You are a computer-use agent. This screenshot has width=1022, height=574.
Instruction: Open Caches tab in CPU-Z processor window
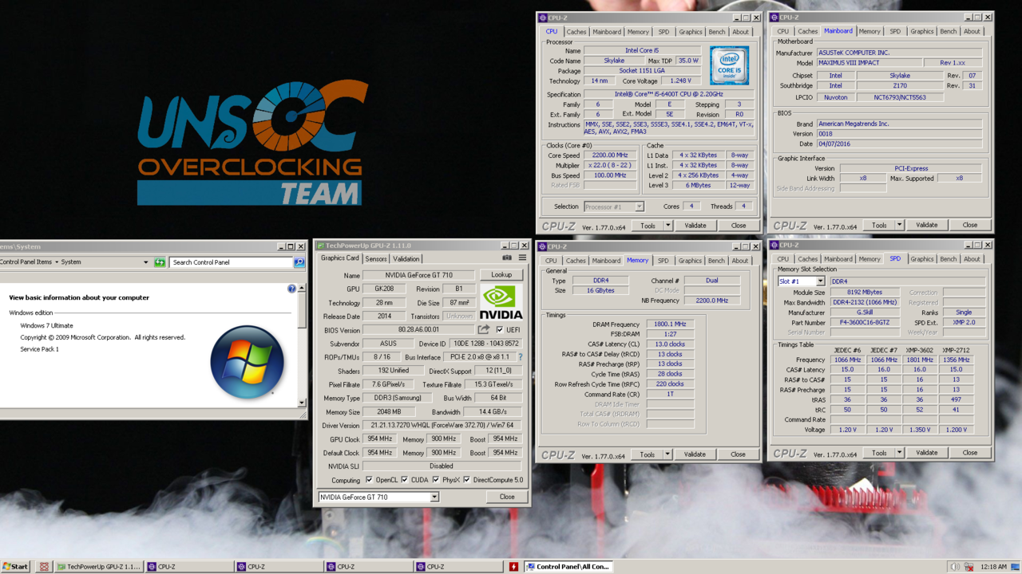(x=576, y=32)
